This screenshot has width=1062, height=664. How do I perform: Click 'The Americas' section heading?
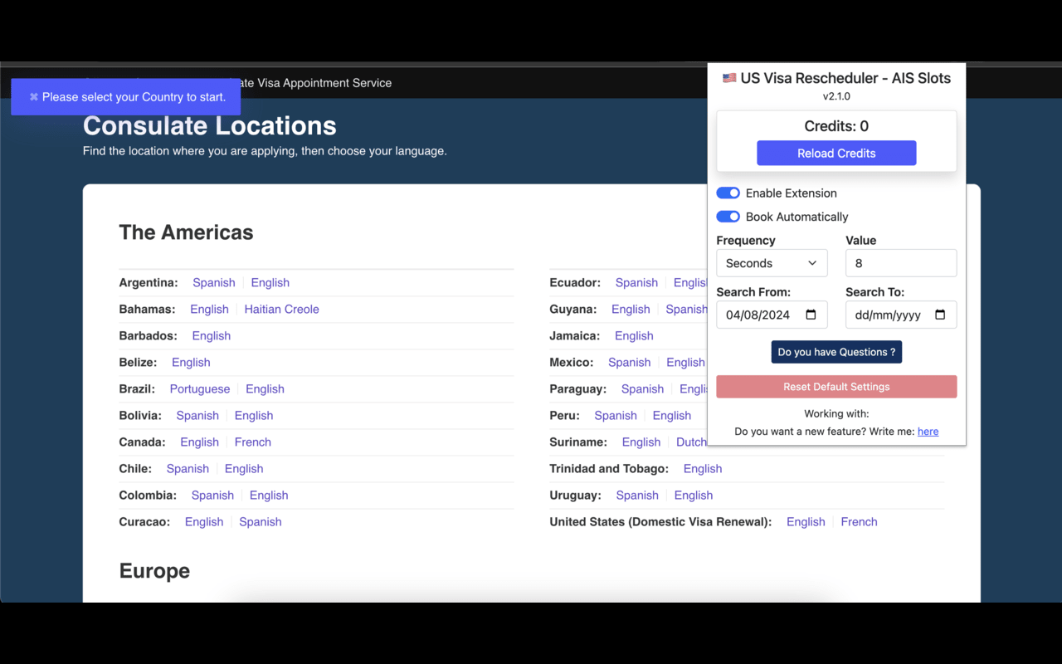tap(186, 232)
